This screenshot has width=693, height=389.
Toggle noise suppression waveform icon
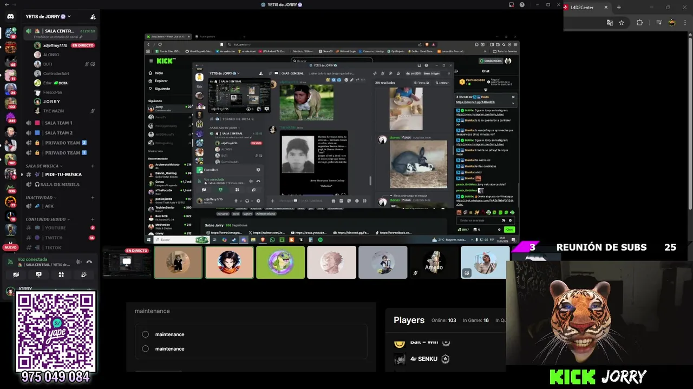[79, 262]
